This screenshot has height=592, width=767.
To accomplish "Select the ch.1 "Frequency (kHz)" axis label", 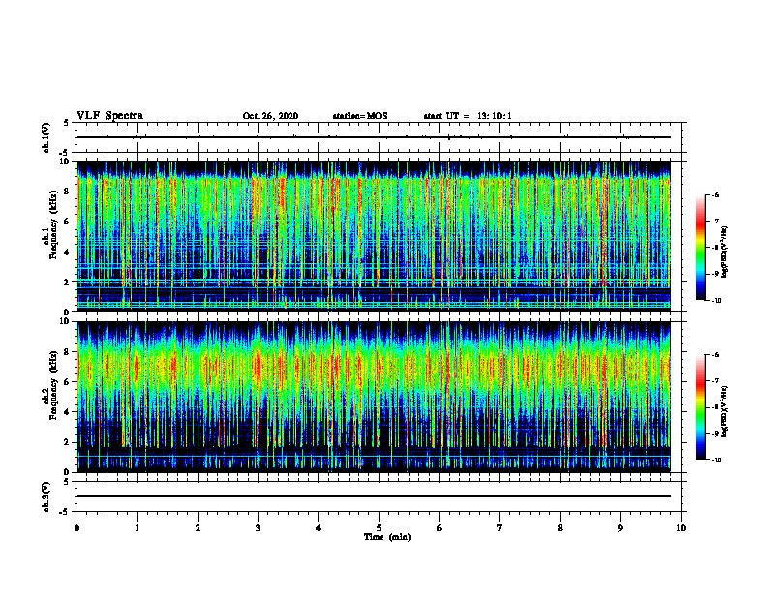I will (x=53, y=225).
